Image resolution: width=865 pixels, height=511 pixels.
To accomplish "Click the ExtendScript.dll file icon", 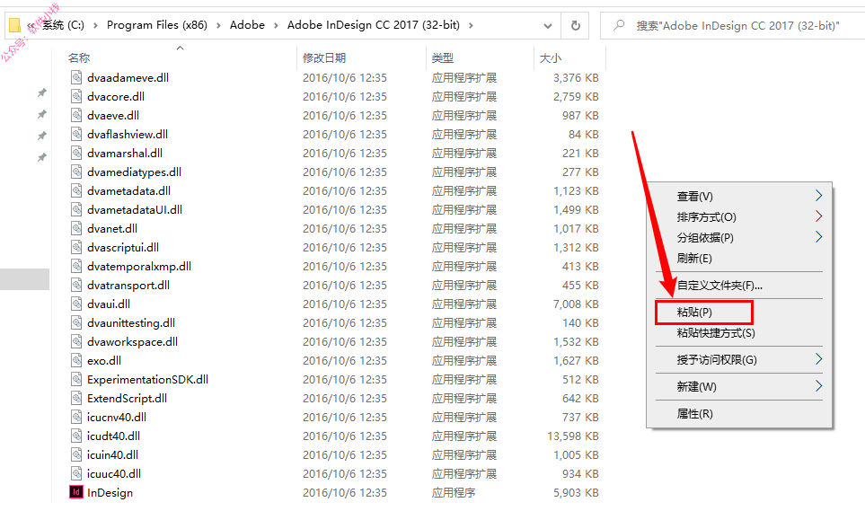I will (76, 398).
